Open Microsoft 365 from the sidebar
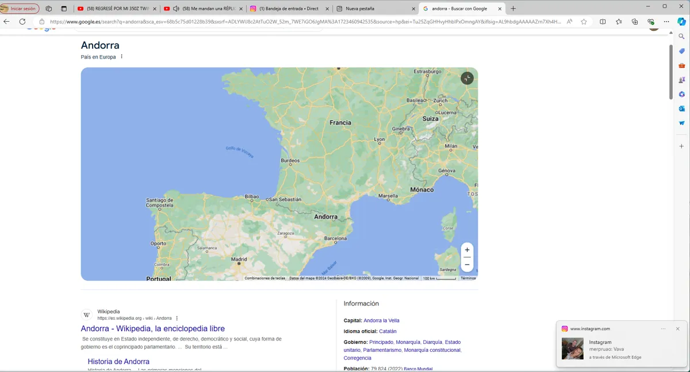Viewport: 690px width, 372px height. (x=682, y=94)
